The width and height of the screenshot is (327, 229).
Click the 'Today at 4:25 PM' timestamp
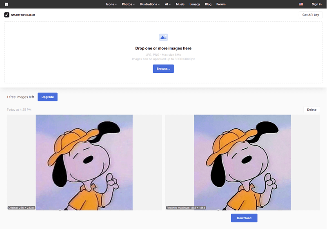(x=19, y=110)
